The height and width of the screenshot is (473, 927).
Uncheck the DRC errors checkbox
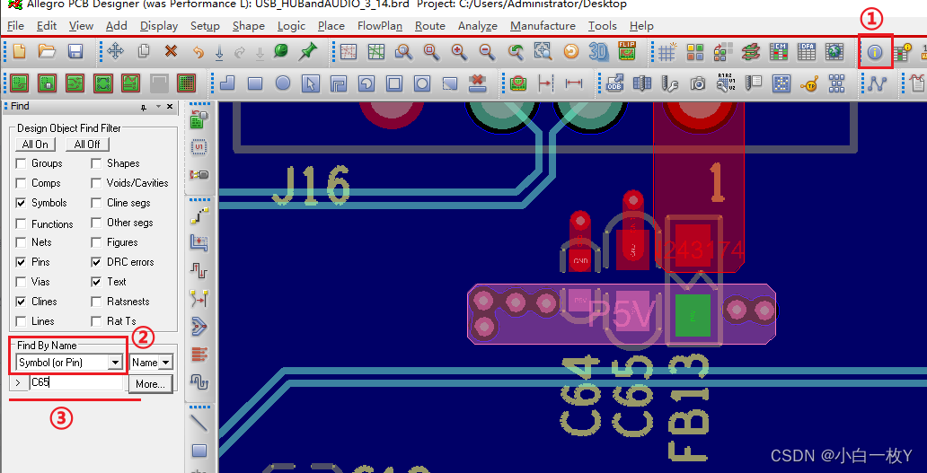[96, 261]
